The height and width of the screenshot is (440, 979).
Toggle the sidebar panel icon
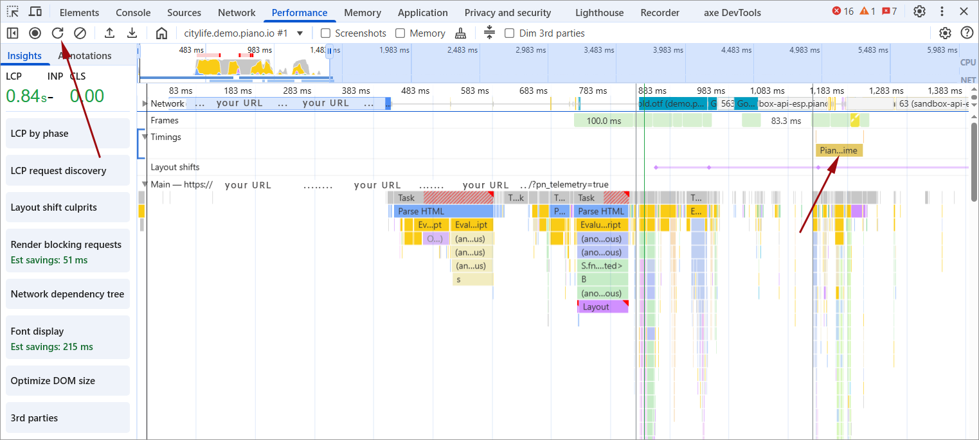13,33
